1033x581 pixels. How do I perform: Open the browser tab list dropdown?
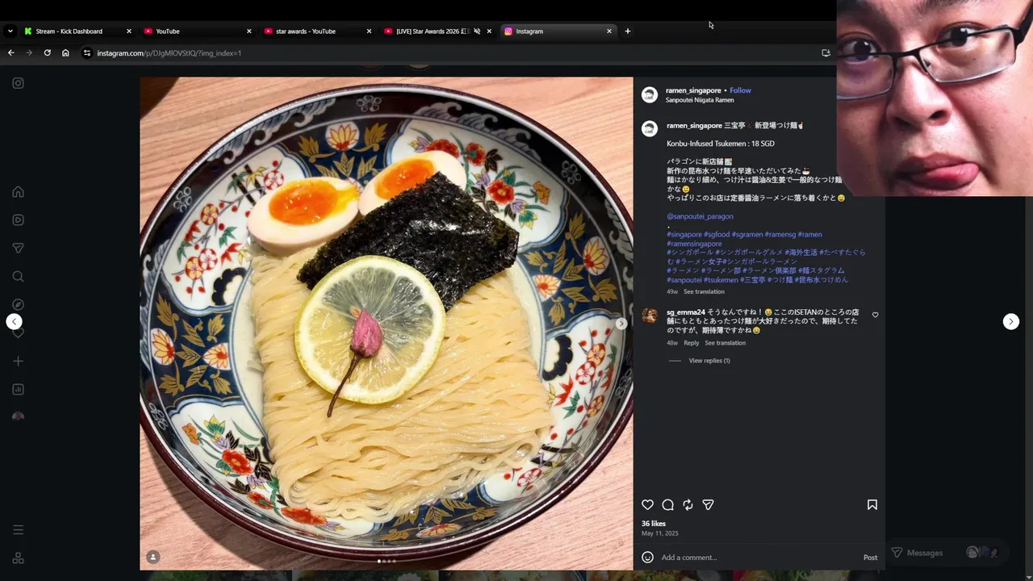tap(10, 31)
